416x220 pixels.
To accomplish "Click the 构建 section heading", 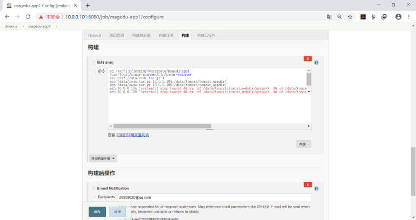I will [x=94, y=47].
